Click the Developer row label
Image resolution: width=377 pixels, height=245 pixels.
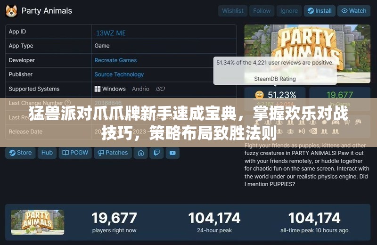click(22, 60)
